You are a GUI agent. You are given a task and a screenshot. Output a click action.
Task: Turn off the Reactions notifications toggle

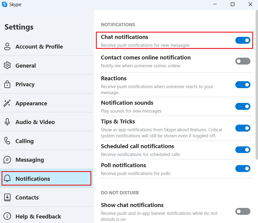[243, 85]
